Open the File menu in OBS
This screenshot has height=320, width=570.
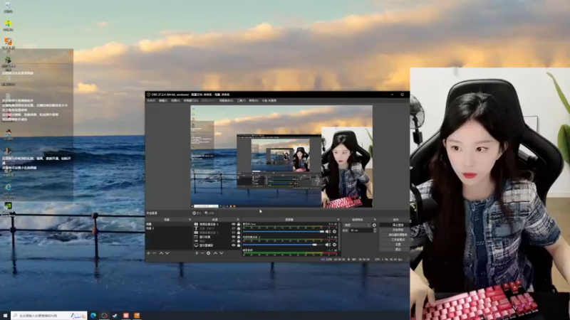pos(151,100)
